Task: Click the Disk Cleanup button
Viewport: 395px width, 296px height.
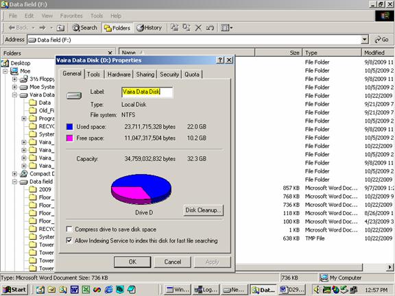Action: [203, 210]
